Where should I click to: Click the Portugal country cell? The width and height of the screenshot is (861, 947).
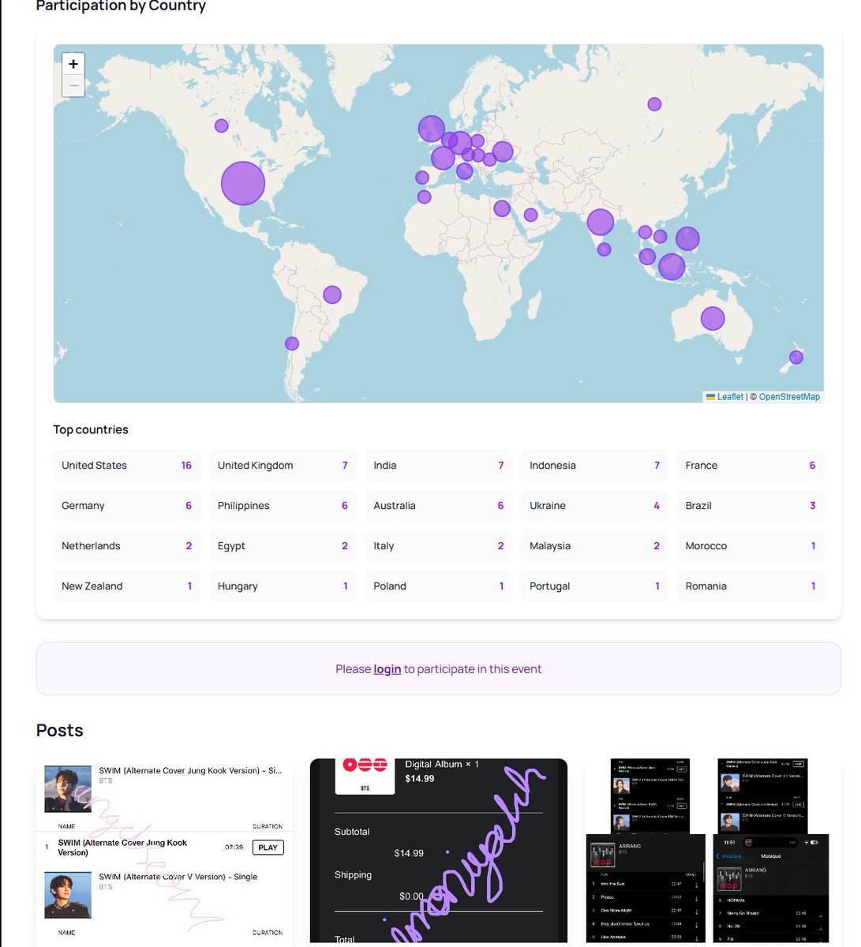click(594, 586)
